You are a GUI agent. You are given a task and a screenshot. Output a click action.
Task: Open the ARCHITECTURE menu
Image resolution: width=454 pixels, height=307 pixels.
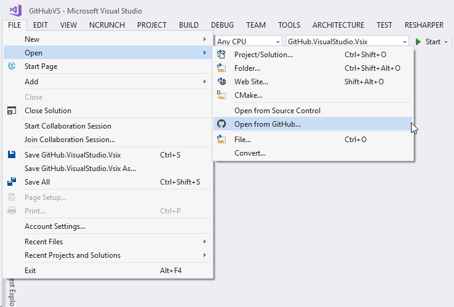pos(338,25)
